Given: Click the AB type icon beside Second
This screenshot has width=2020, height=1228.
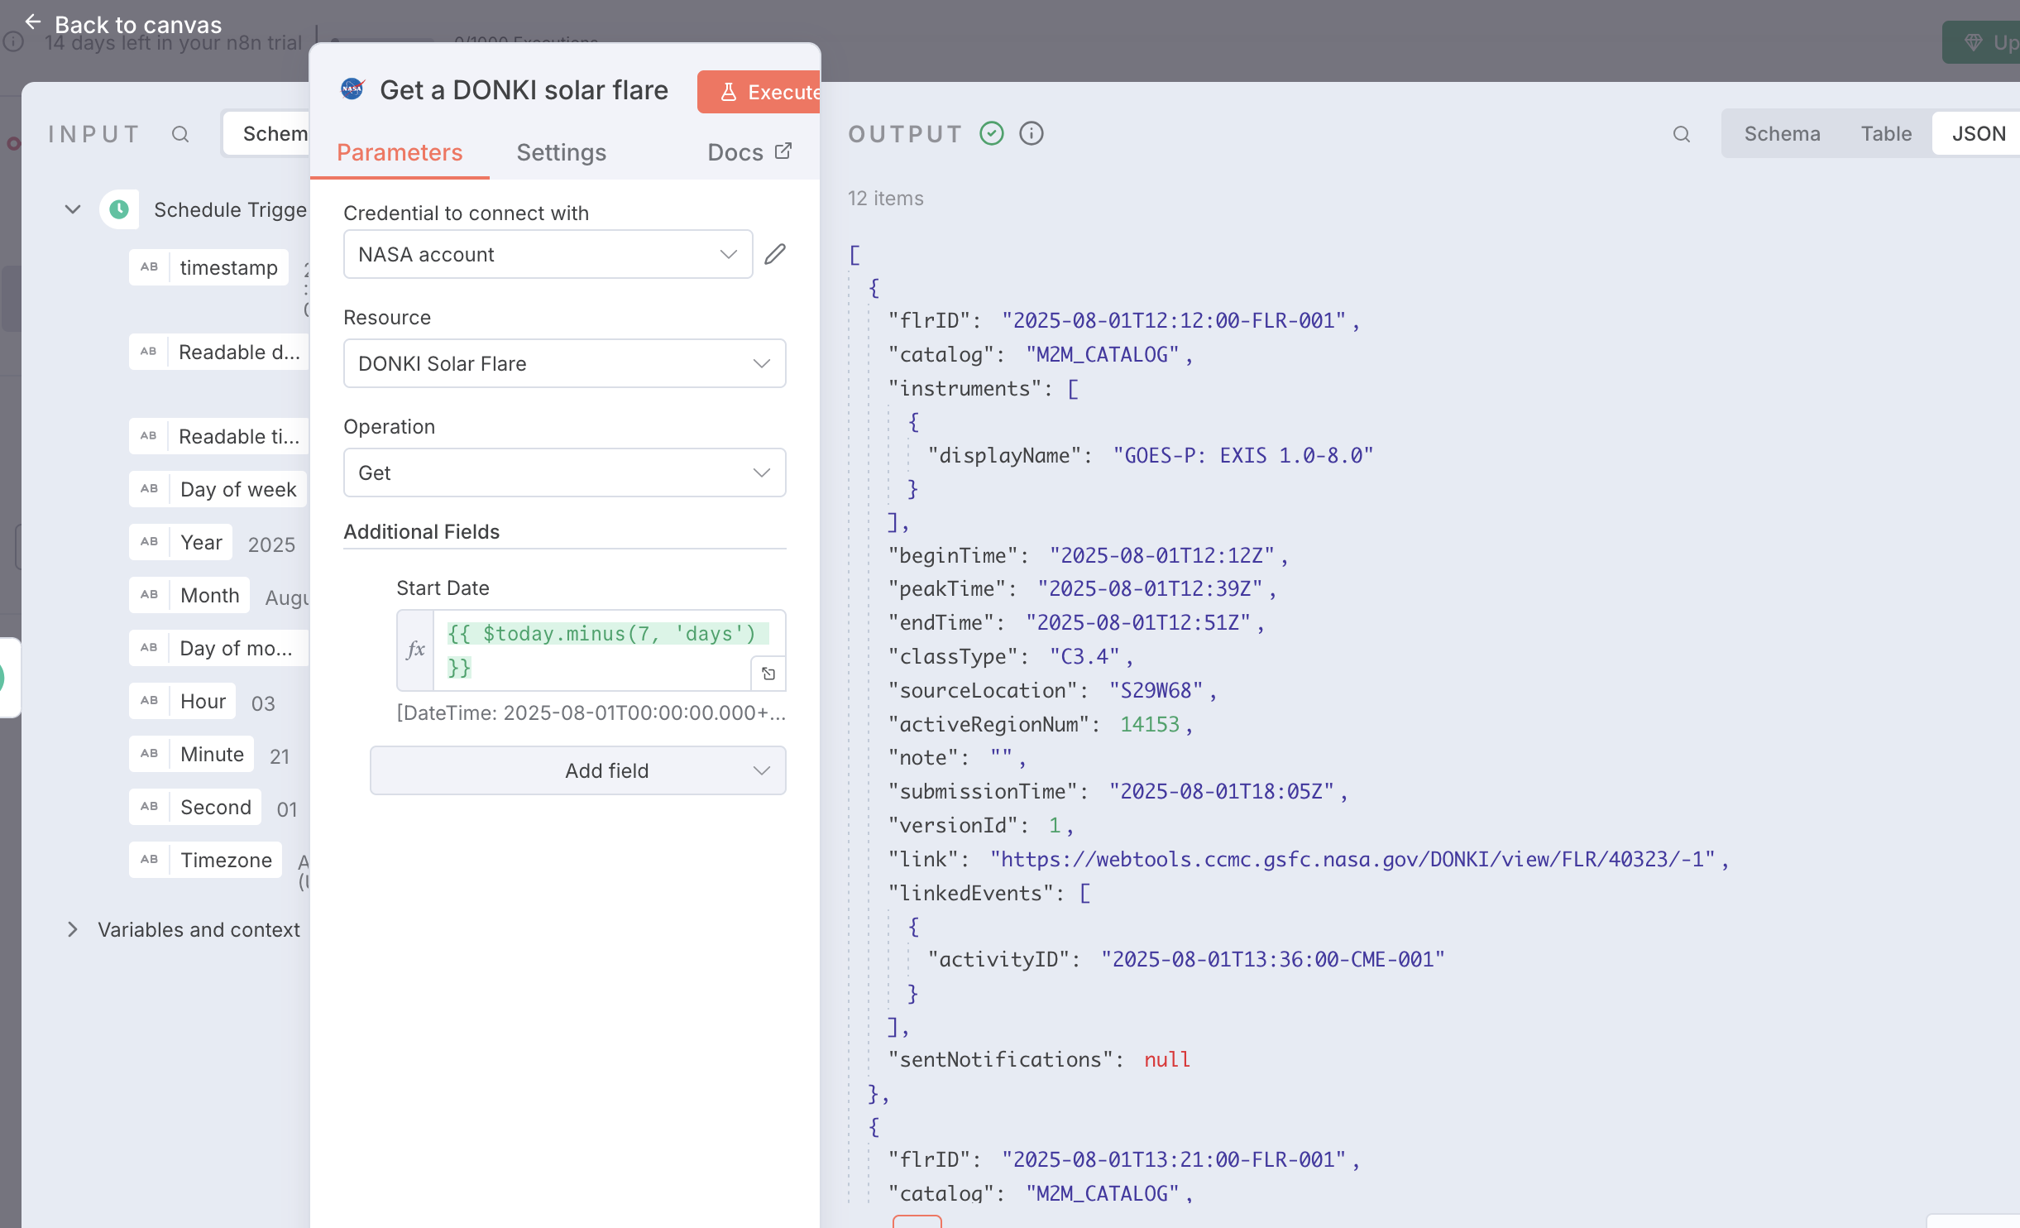Looking at the screenshot, I should 149,807.
